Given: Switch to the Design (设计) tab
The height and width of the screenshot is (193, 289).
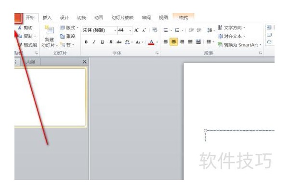Looking at the screenshot, I should pyautogui.click(x=64, y=17).
